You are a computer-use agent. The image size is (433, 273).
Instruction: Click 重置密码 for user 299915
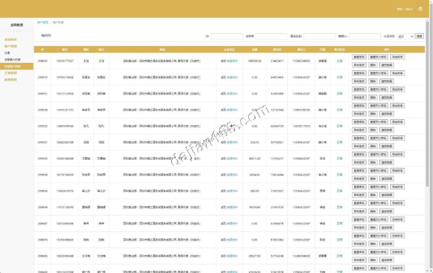click(359, 57)
